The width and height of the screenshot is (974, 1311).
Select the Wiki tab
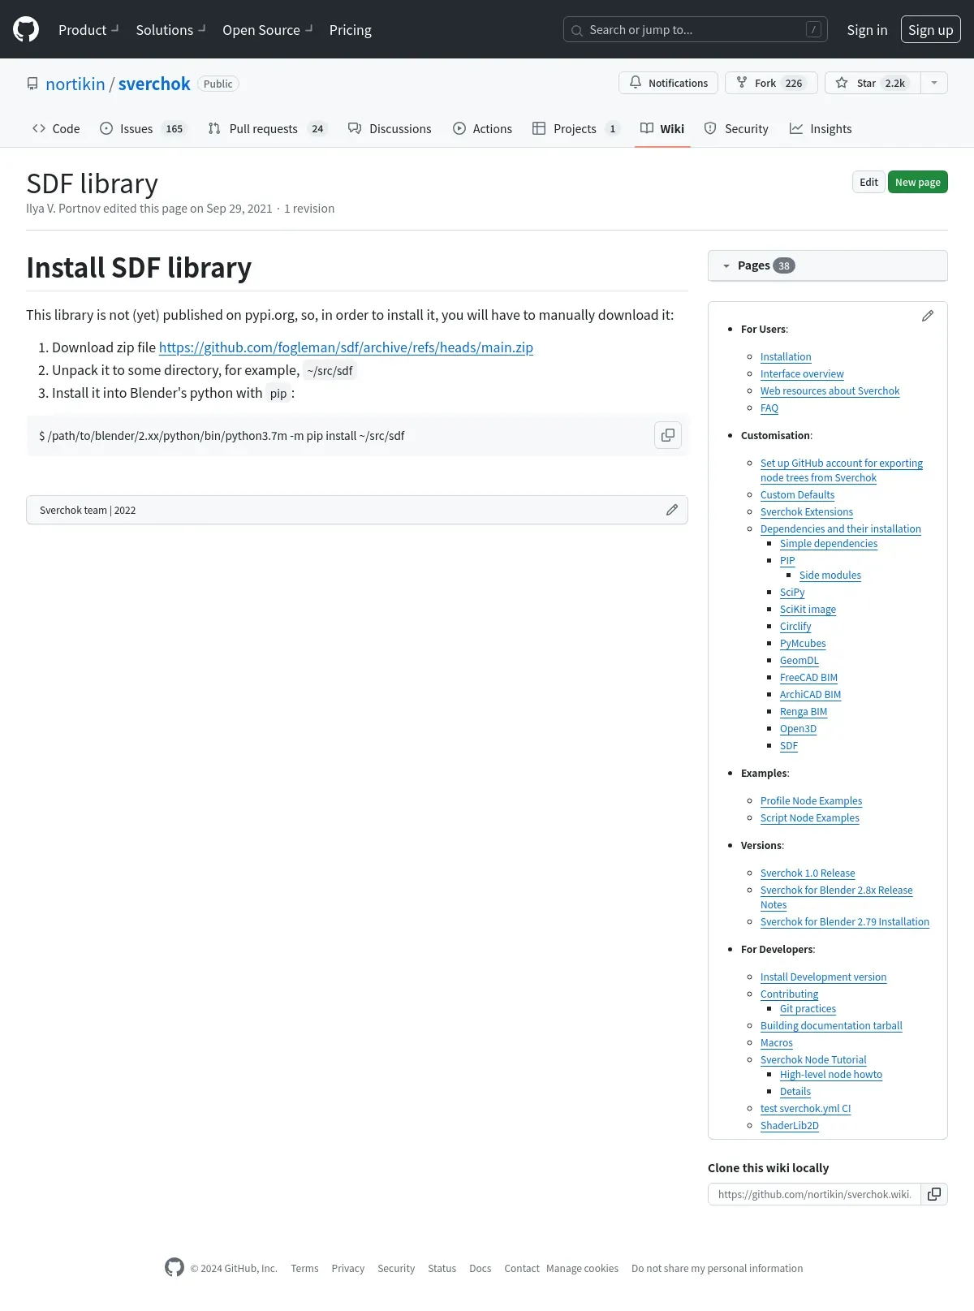tap(662, 128)
